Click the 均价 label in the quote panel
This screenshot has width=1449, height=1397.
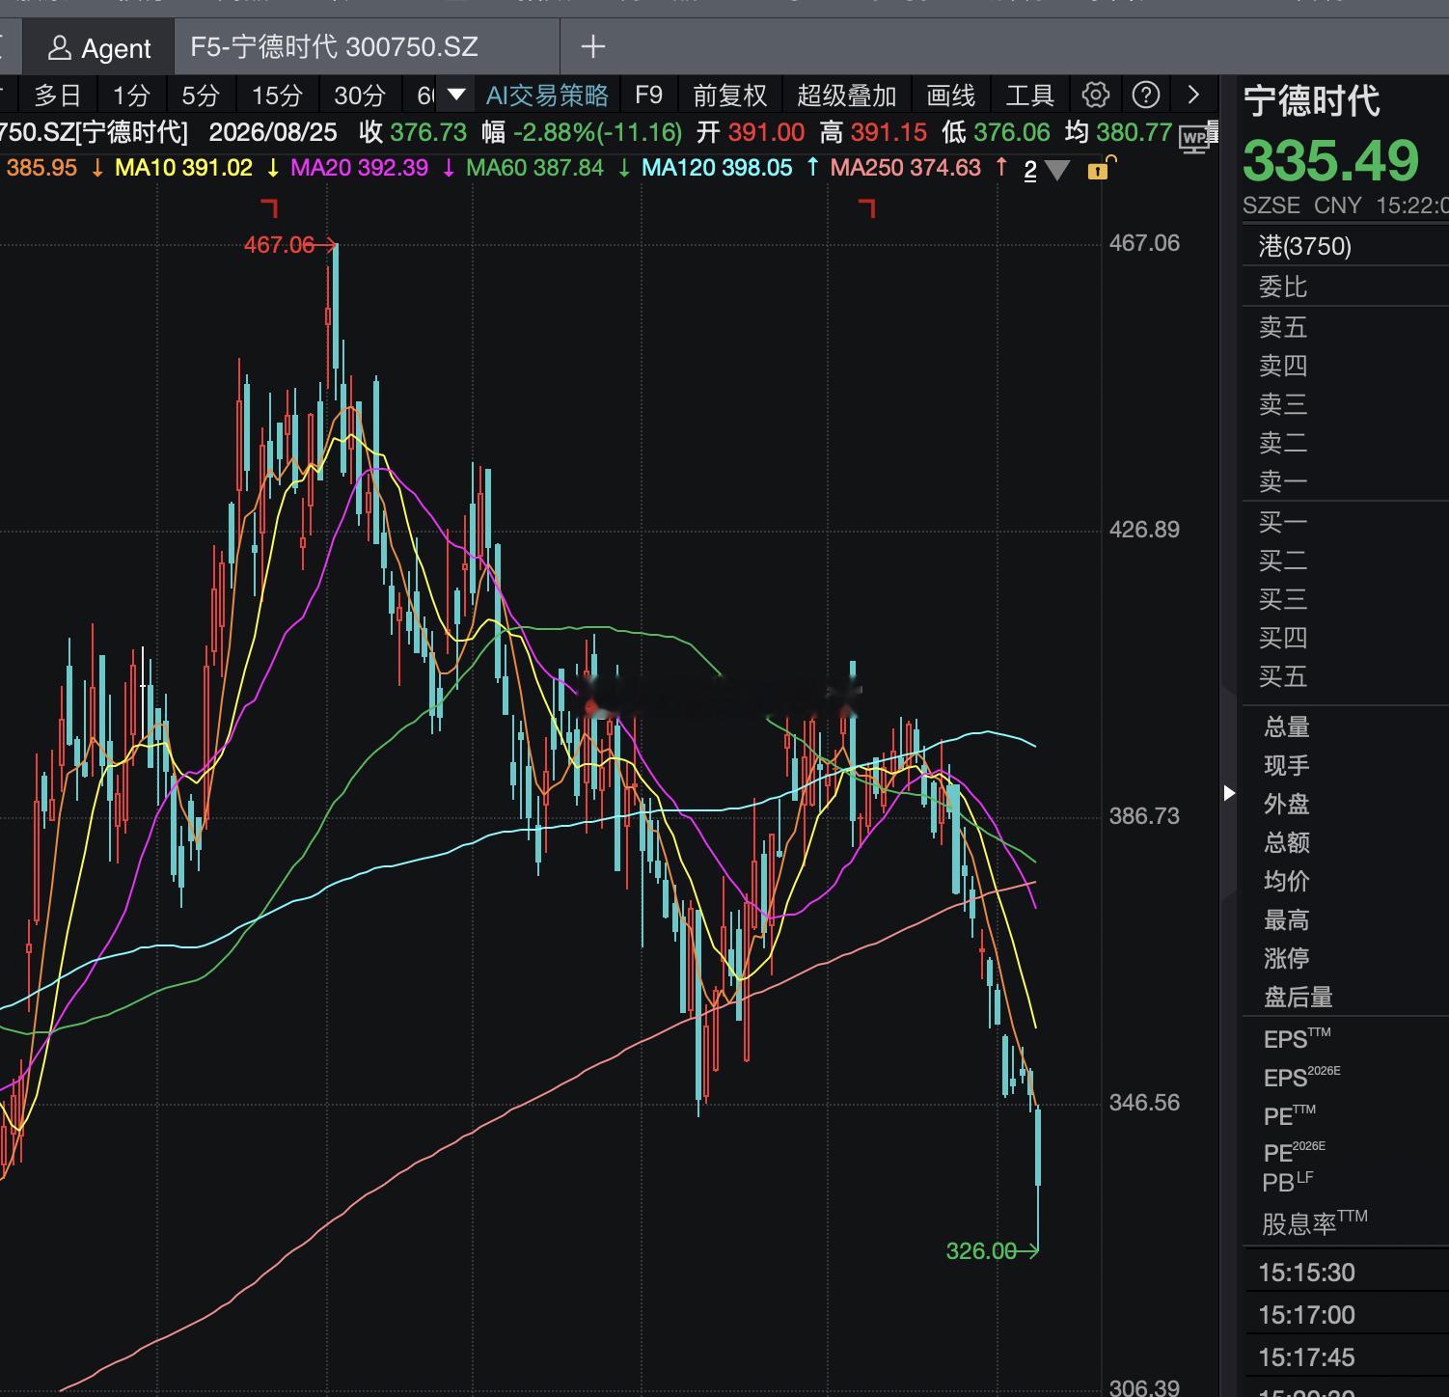pos(1287,881)
